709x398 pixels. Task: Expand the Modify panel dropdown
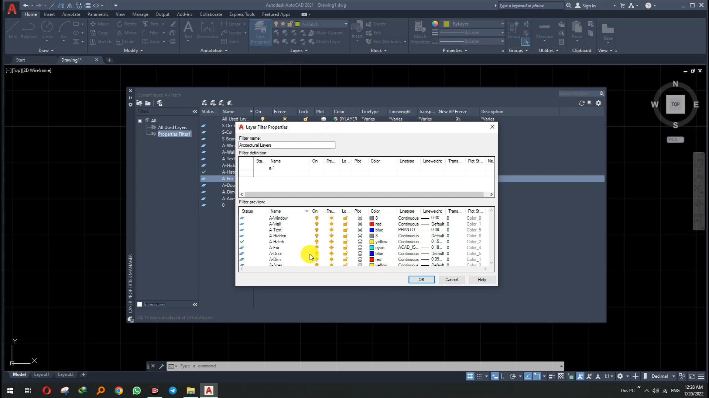pyautogui.click(x=133, y=50)
